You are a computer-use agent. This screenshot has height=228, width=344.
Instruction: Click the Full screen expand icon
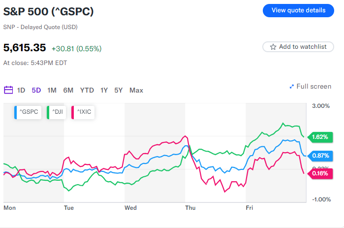click(x=292, y=87)
